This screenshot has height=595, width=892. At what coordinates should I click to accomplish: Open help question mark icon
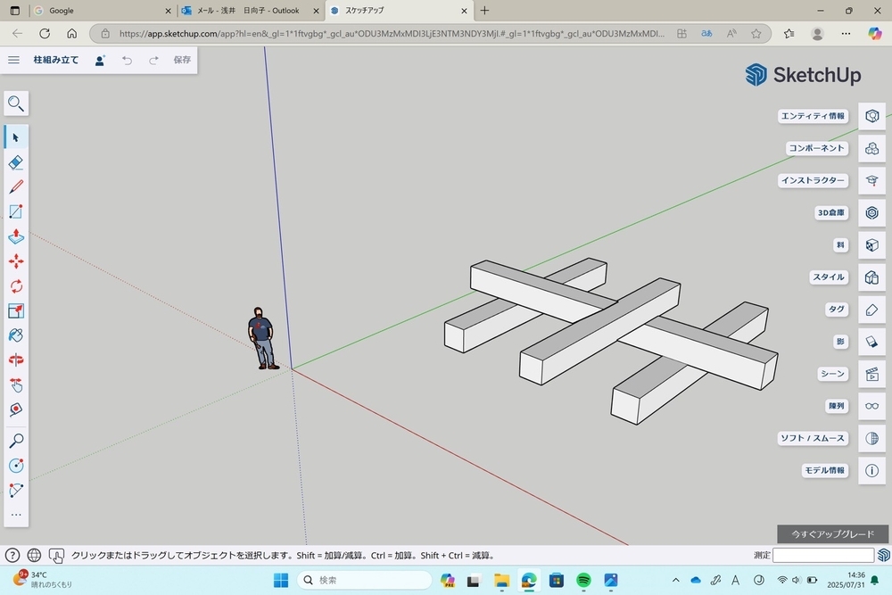(12, 555)
